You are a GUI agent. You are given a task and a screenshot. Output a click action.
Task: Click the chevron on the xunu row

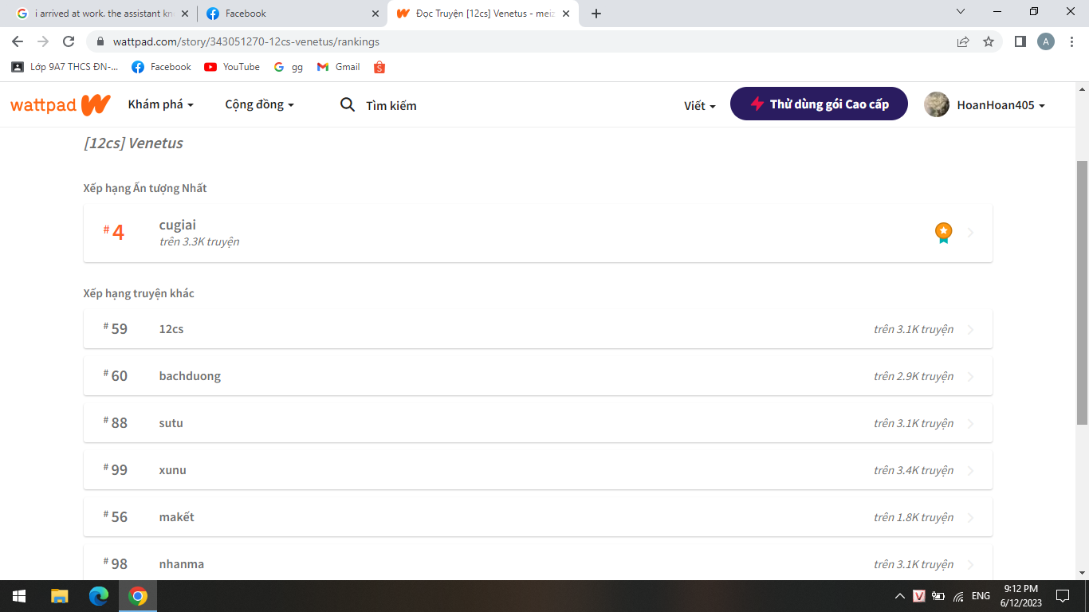coord(970,471)
